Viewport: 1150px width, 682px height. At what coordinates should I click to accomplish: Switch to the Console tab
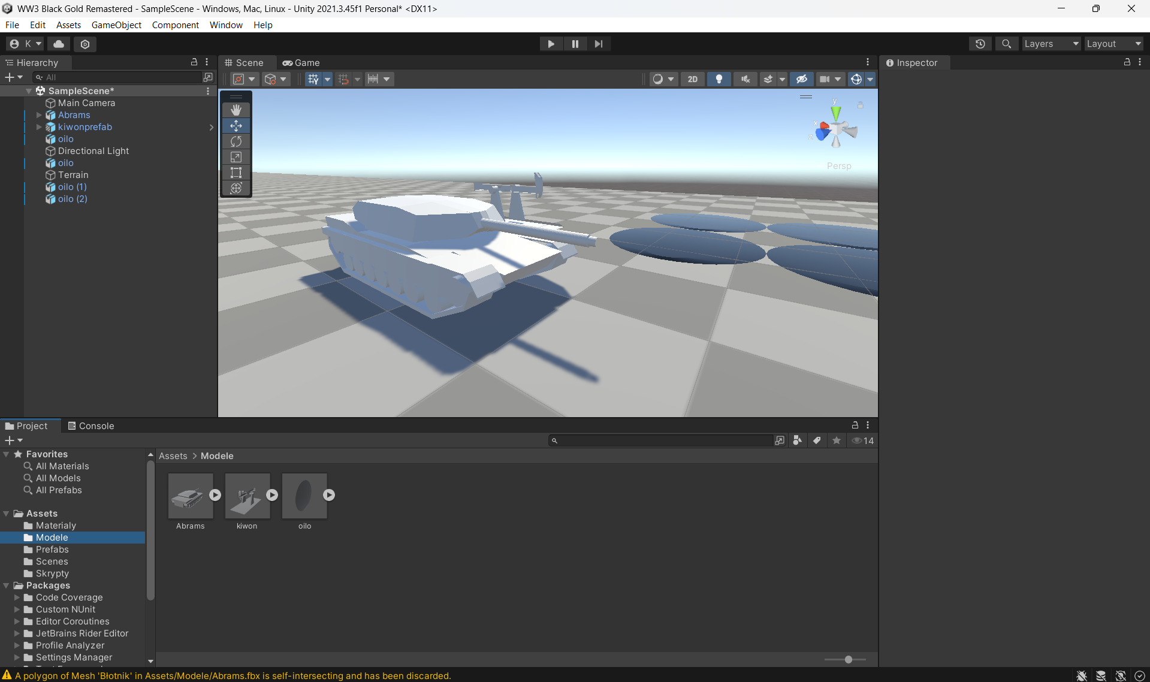point(91,426)
